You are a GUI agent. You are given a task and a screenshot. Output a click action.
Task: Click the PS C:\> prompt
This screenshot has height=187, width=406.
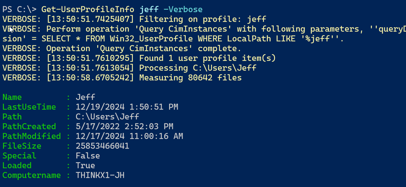19,10
